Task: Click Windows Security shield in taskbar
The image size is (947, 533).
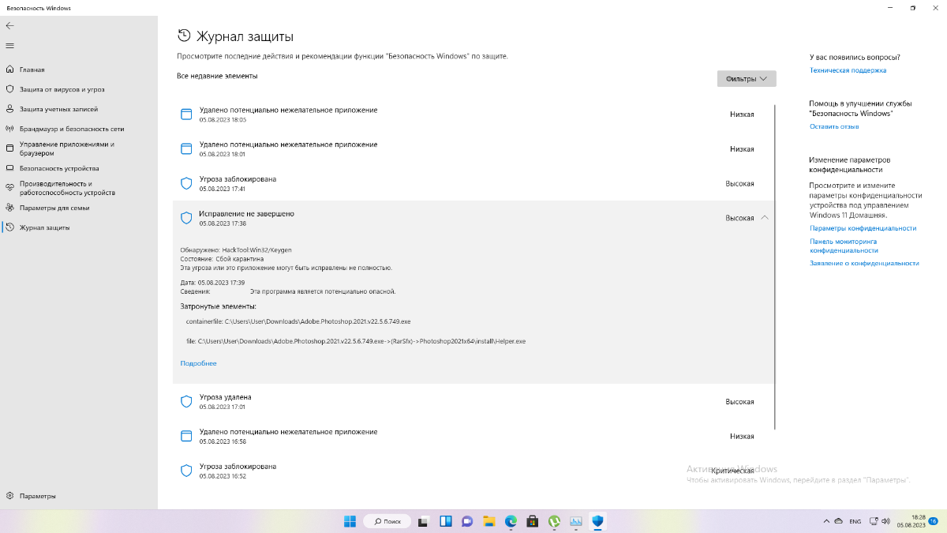Action: 597,521
